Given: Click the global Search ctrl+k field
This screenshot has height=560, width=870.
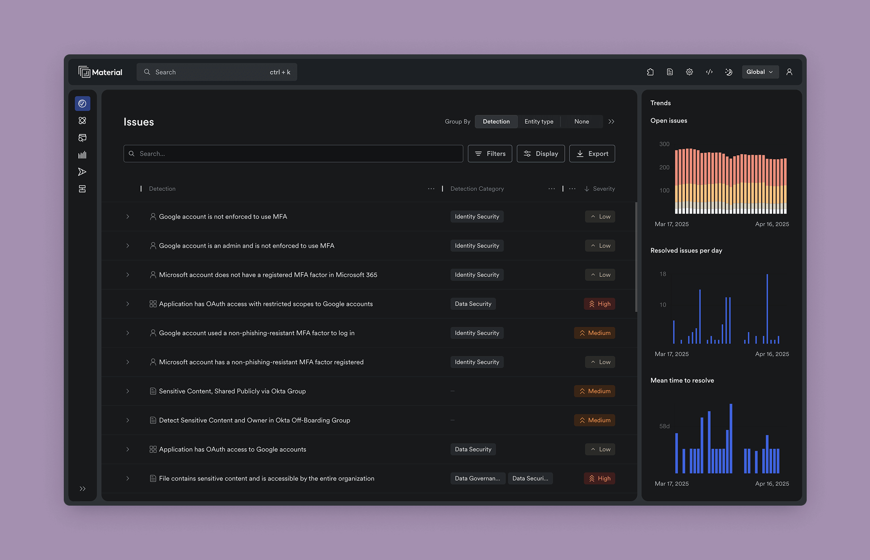Looking at the screenshot, I should [217, 72].
